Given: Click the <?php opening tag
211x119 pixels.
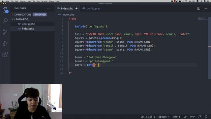Looking at the screenshot, I should (x=73, y=19).
